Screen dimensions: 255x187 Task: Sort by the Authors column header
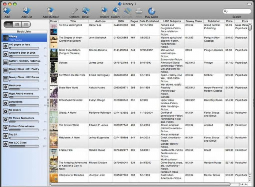coord(100,21)
